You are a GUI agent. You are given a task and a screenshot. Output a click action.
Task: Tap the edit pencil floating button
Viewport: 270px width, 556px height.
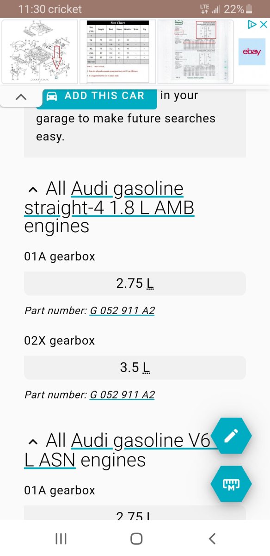tap(231, 436)
